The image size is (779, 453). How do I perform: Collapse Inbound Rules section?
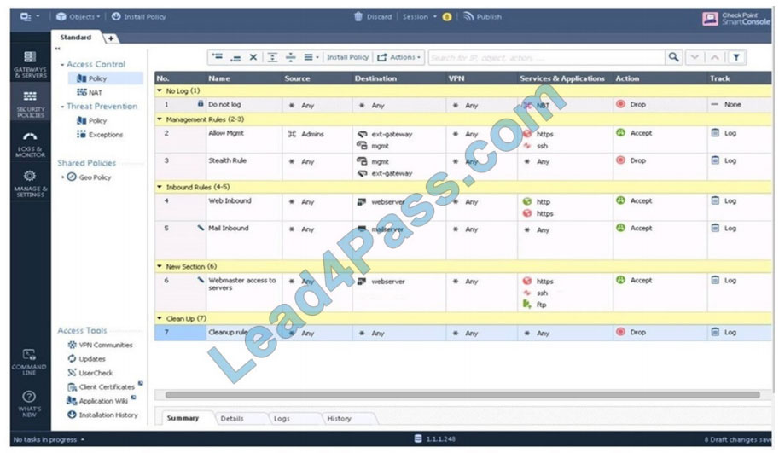[x=160, y=188]
